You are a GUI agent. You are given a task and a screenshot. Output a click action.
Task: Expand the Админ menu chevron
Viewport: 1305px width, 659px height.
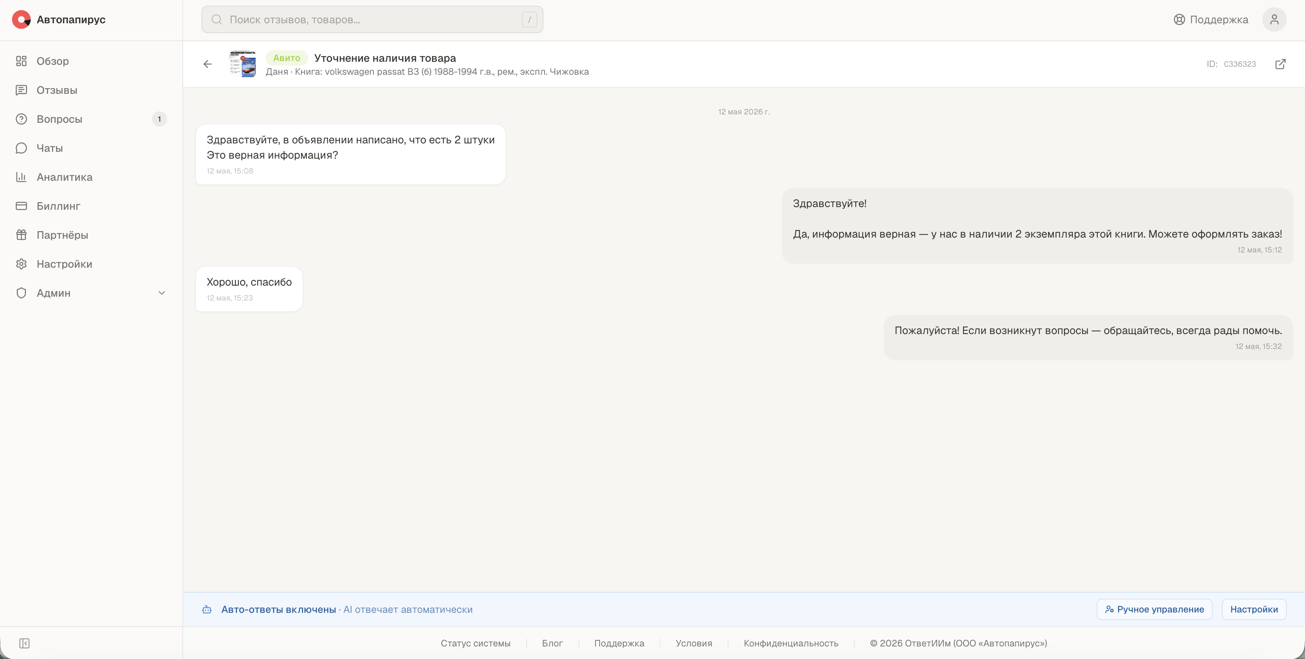[162, 293]
